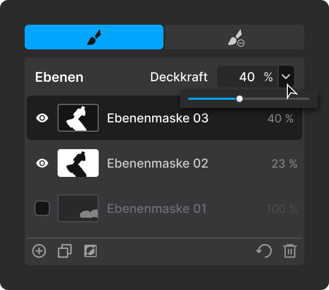This screenshot has height=290, width=329.
Task: Click the opacity slider handle
Action: [x=240, y=99]
